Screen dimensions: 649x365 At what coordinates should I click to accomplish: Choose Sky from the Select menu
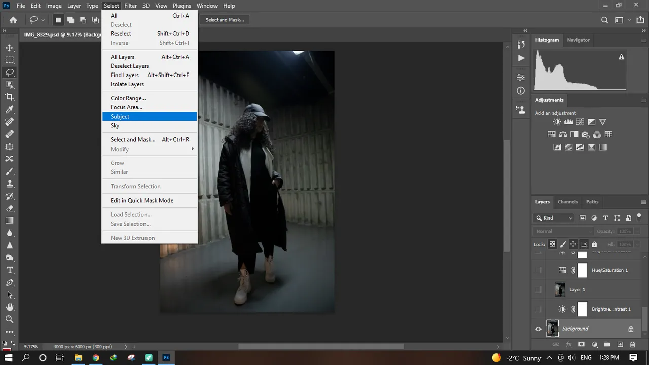pos(150,125)
